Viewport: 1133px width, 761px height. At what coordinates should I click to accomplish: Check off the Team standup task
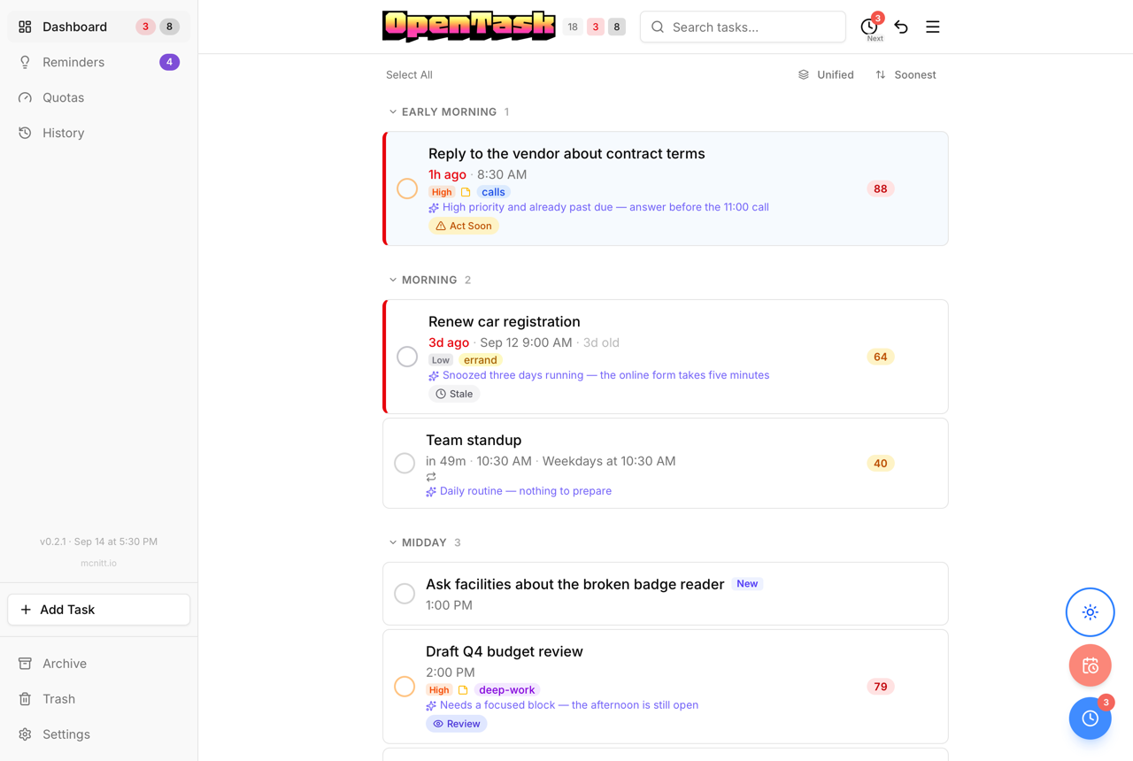pyautogui.click(x=405, y=463)
